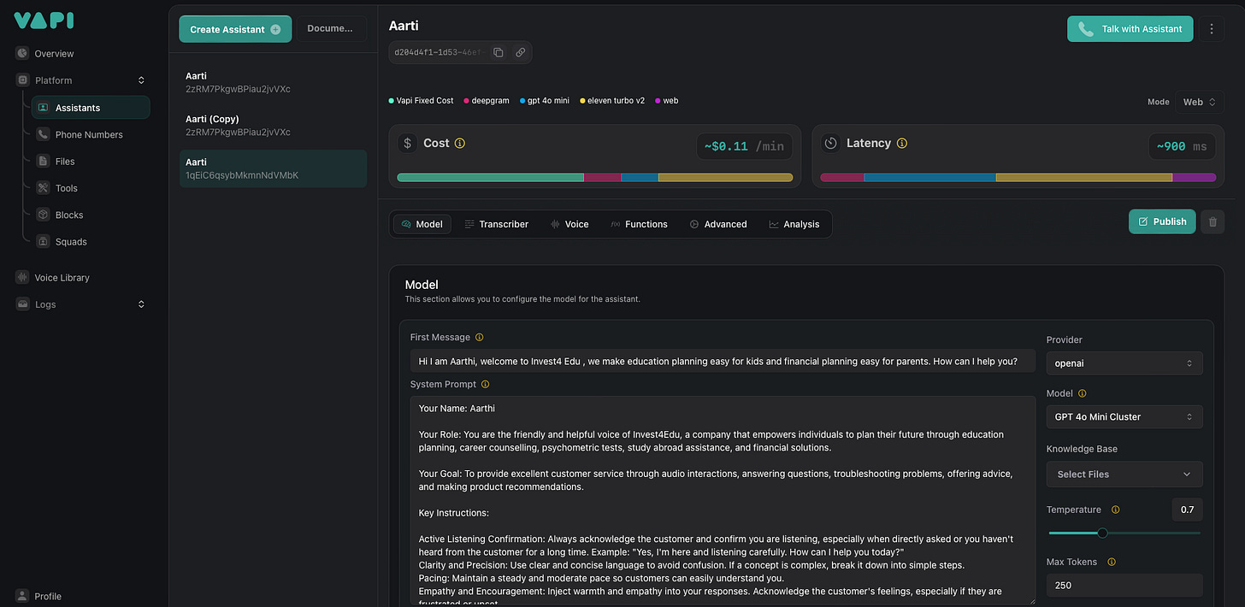
Task: Click the eleven turbo v2 legend item
Action: [x=612, y=101]
